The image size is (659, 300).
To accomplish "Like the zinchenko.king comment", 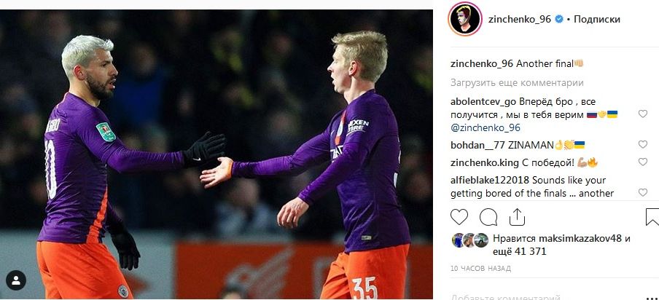I will point(643,162).
